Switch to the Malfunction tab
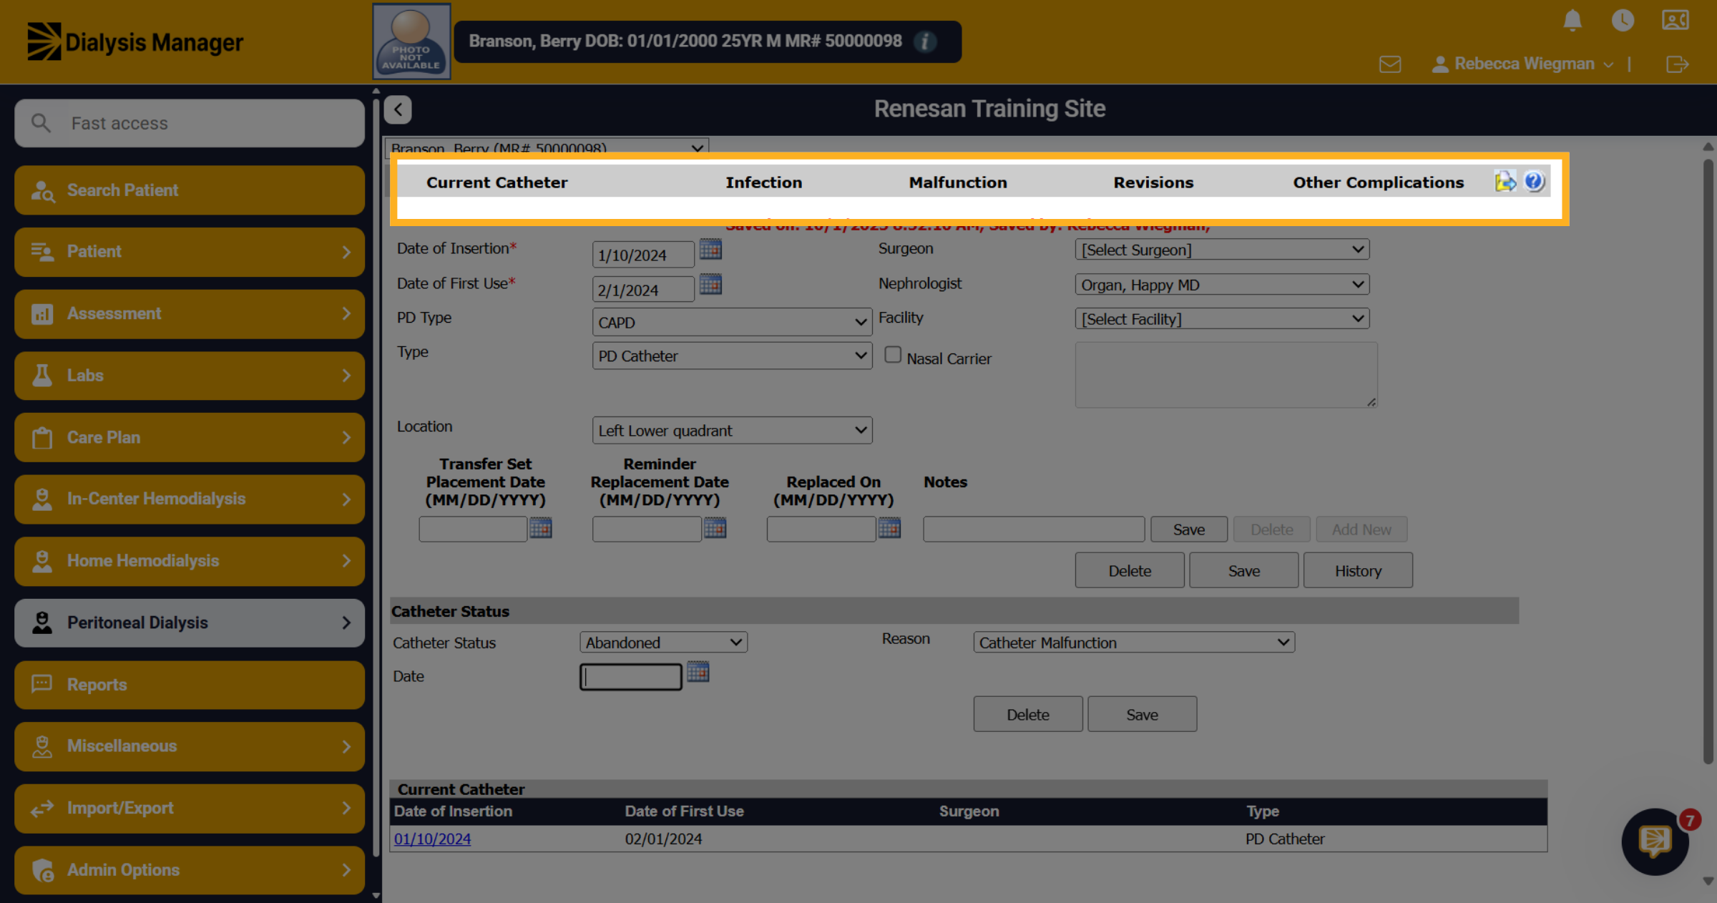 (x=957, y=182)
